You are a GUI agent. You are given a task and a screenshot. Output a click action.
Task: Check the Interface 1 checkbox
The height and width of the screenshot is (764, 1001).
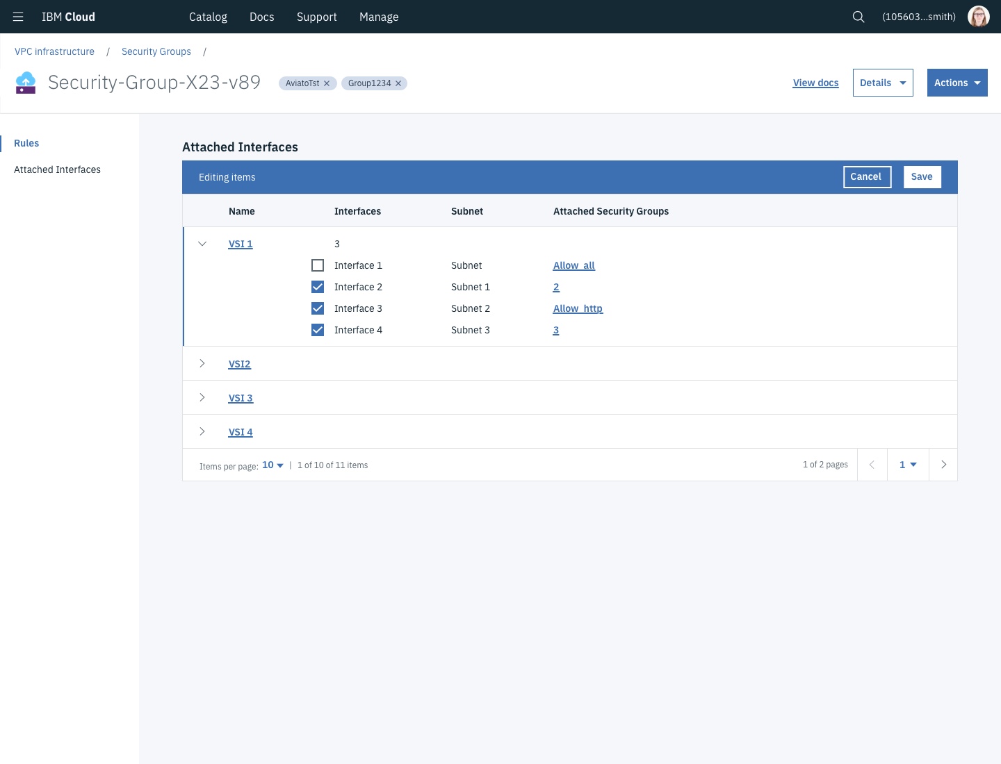pyautogui.click(x=318, y=265)
